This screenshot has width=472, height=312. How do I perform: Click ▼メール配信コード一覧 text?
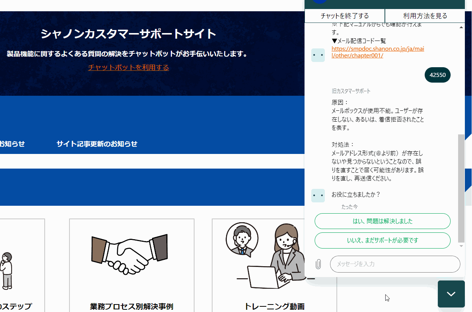tap(359, 41)
